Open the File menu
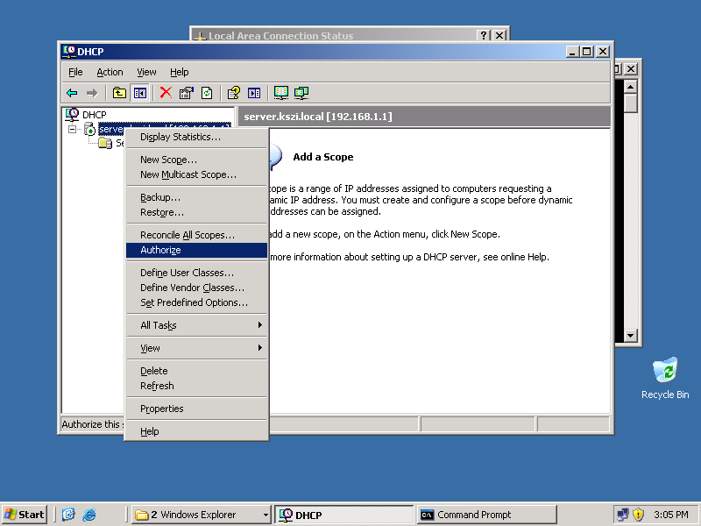Viewport: 701px width, 526px height. 75,72
